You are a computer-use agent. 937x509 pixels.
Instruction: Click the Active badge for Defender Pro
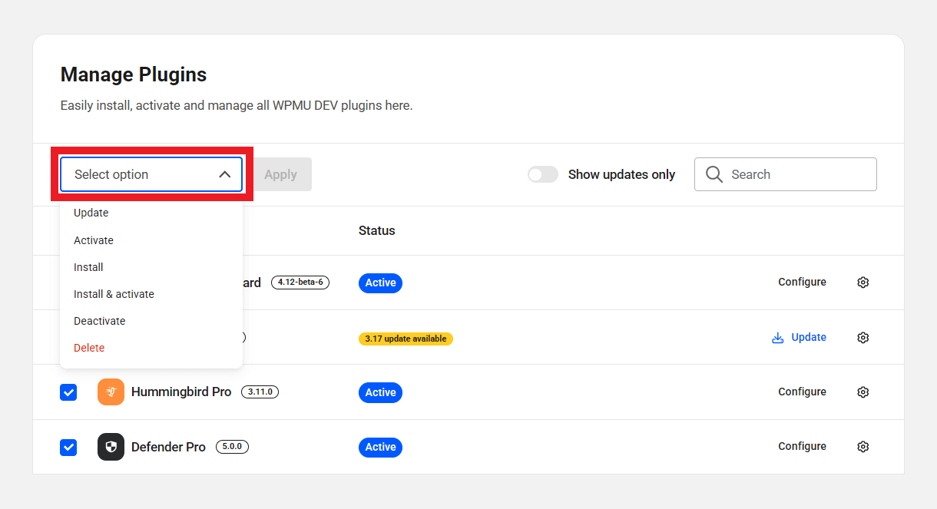click(x=380, y=447)
